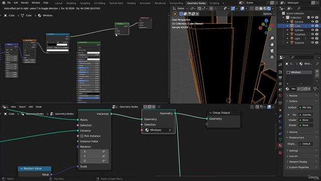
Task: Open the Modifier wrench properties tab
Action: click(x=280, y=116)
